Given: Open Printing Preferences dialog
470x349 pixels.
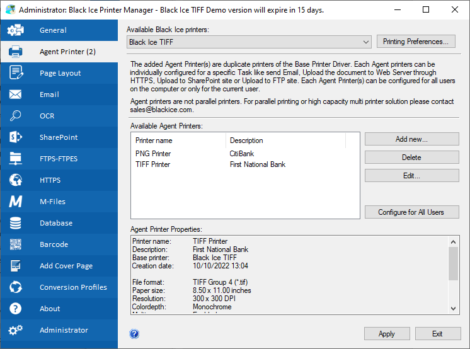Looking at the screenshot, I should coord(416,42).
